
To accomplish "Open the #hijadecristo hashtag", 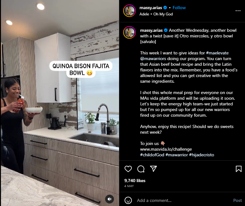I will pos(201,155).
